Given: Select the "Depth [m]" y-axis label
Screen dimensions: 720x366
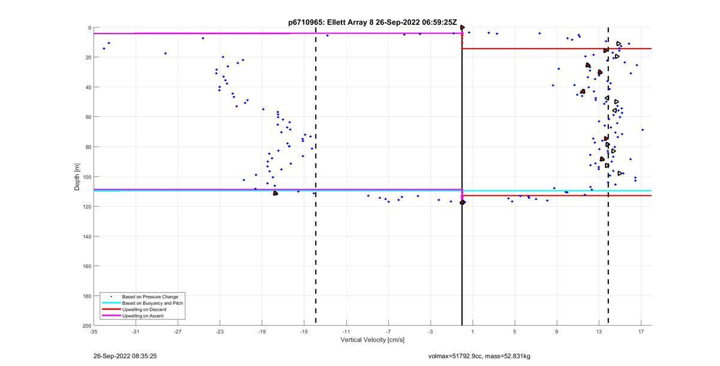Looking at the screenshot, I should [77, 177].
